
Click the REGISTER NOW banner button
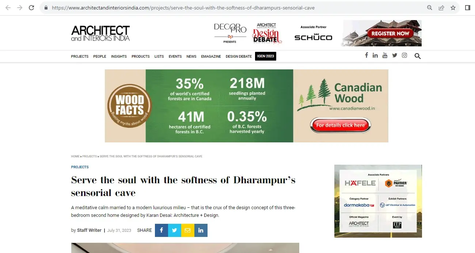[390, 33]
